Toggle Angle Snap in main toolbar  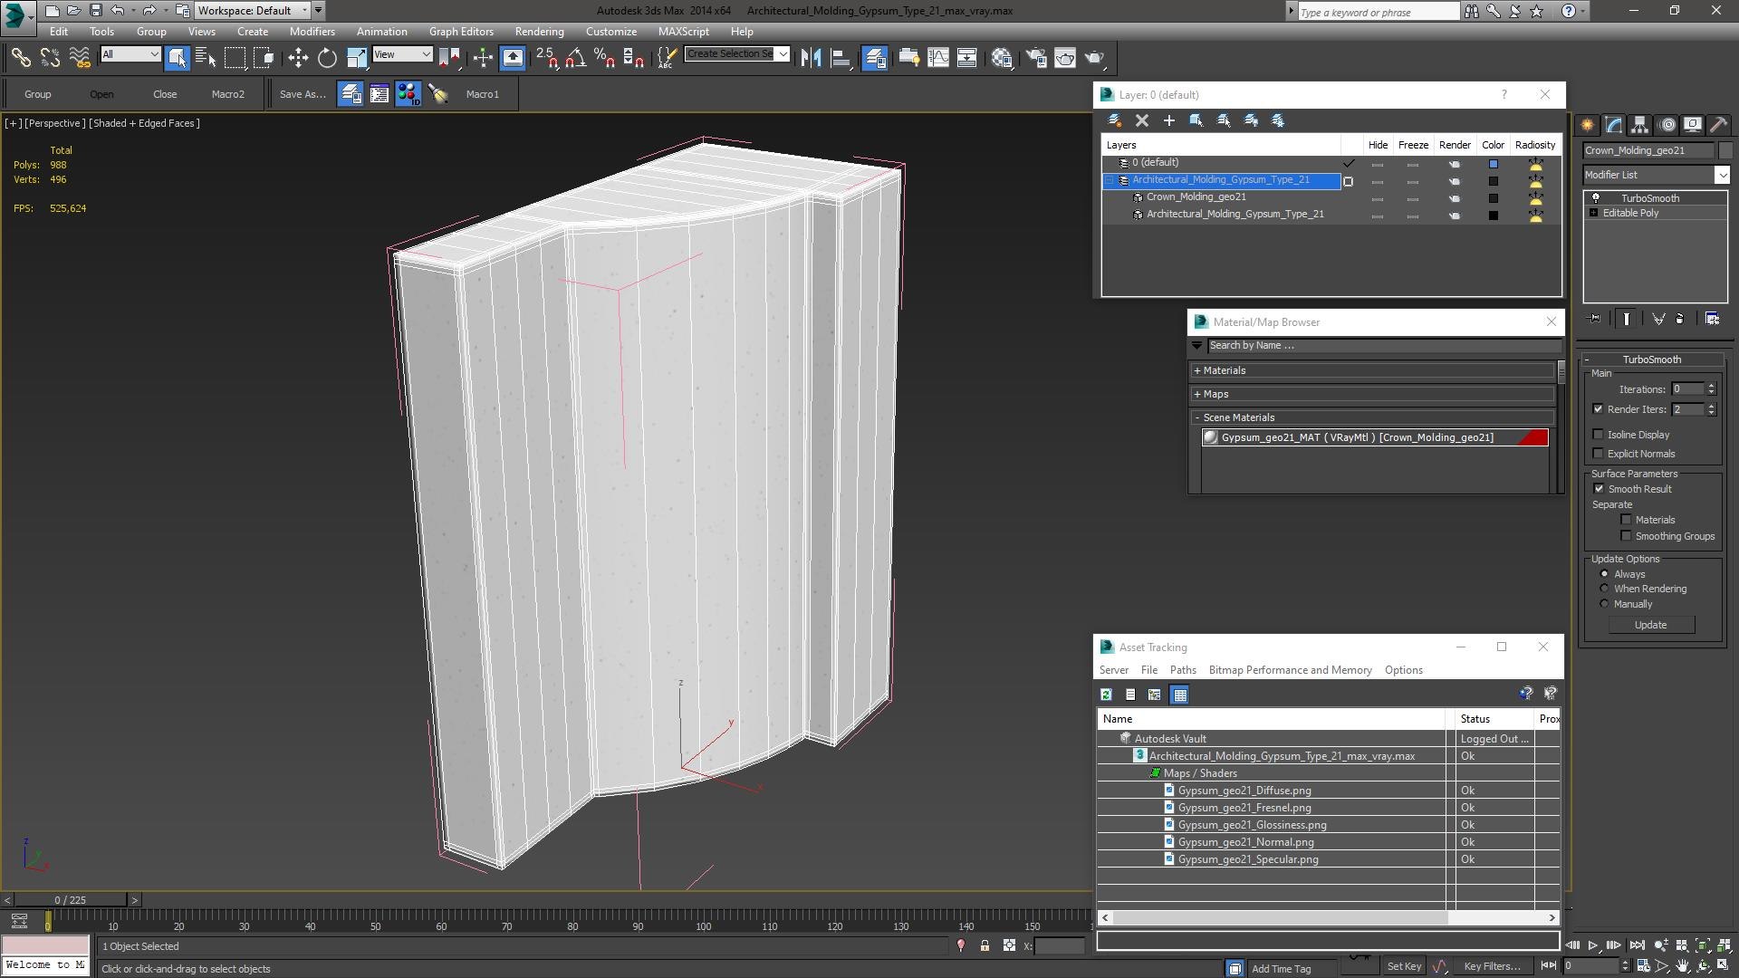pyautogui.click(x=575, y=58)
